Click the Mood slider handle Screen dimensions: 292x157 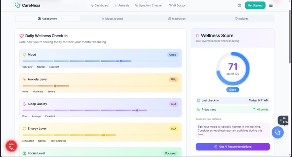click(121, 61)
